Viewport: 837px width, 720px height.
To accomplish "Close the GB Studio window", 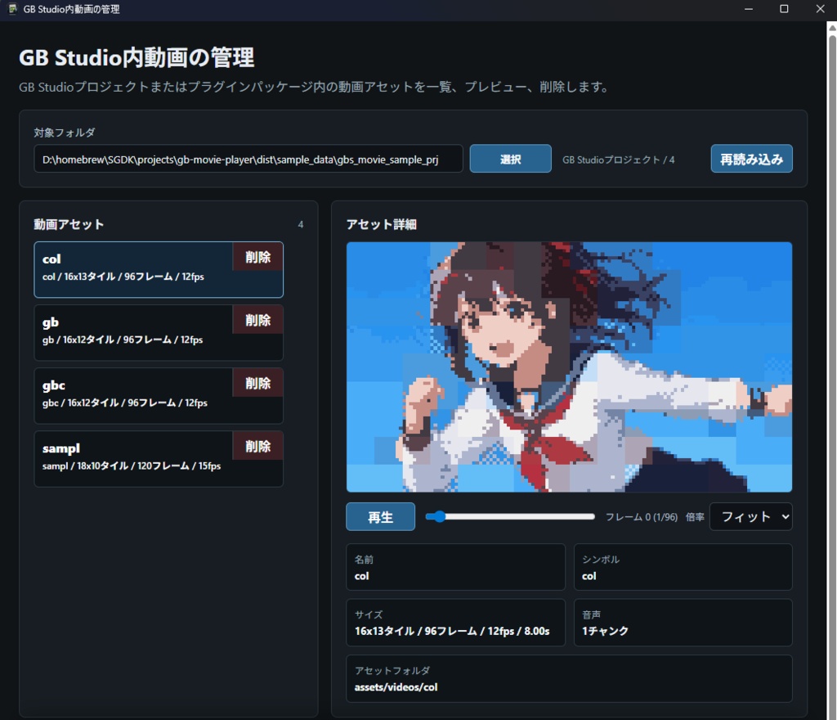I will coord(820,9).
